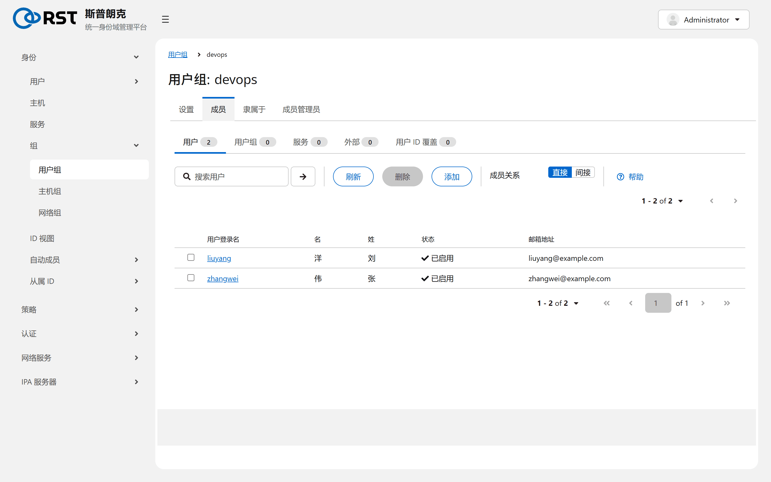Click the search magnifier icon
Viewport: 771px width, 482px height.
pyautogui.click(x=187, y=176)
